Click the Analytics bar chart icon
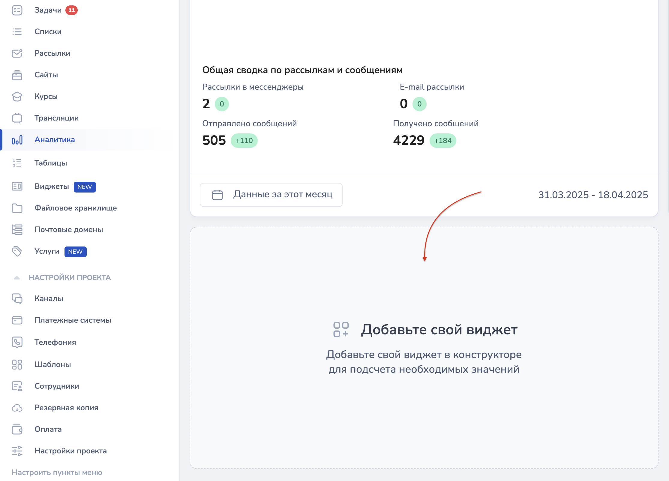669x481 pixels. point(17,140)
